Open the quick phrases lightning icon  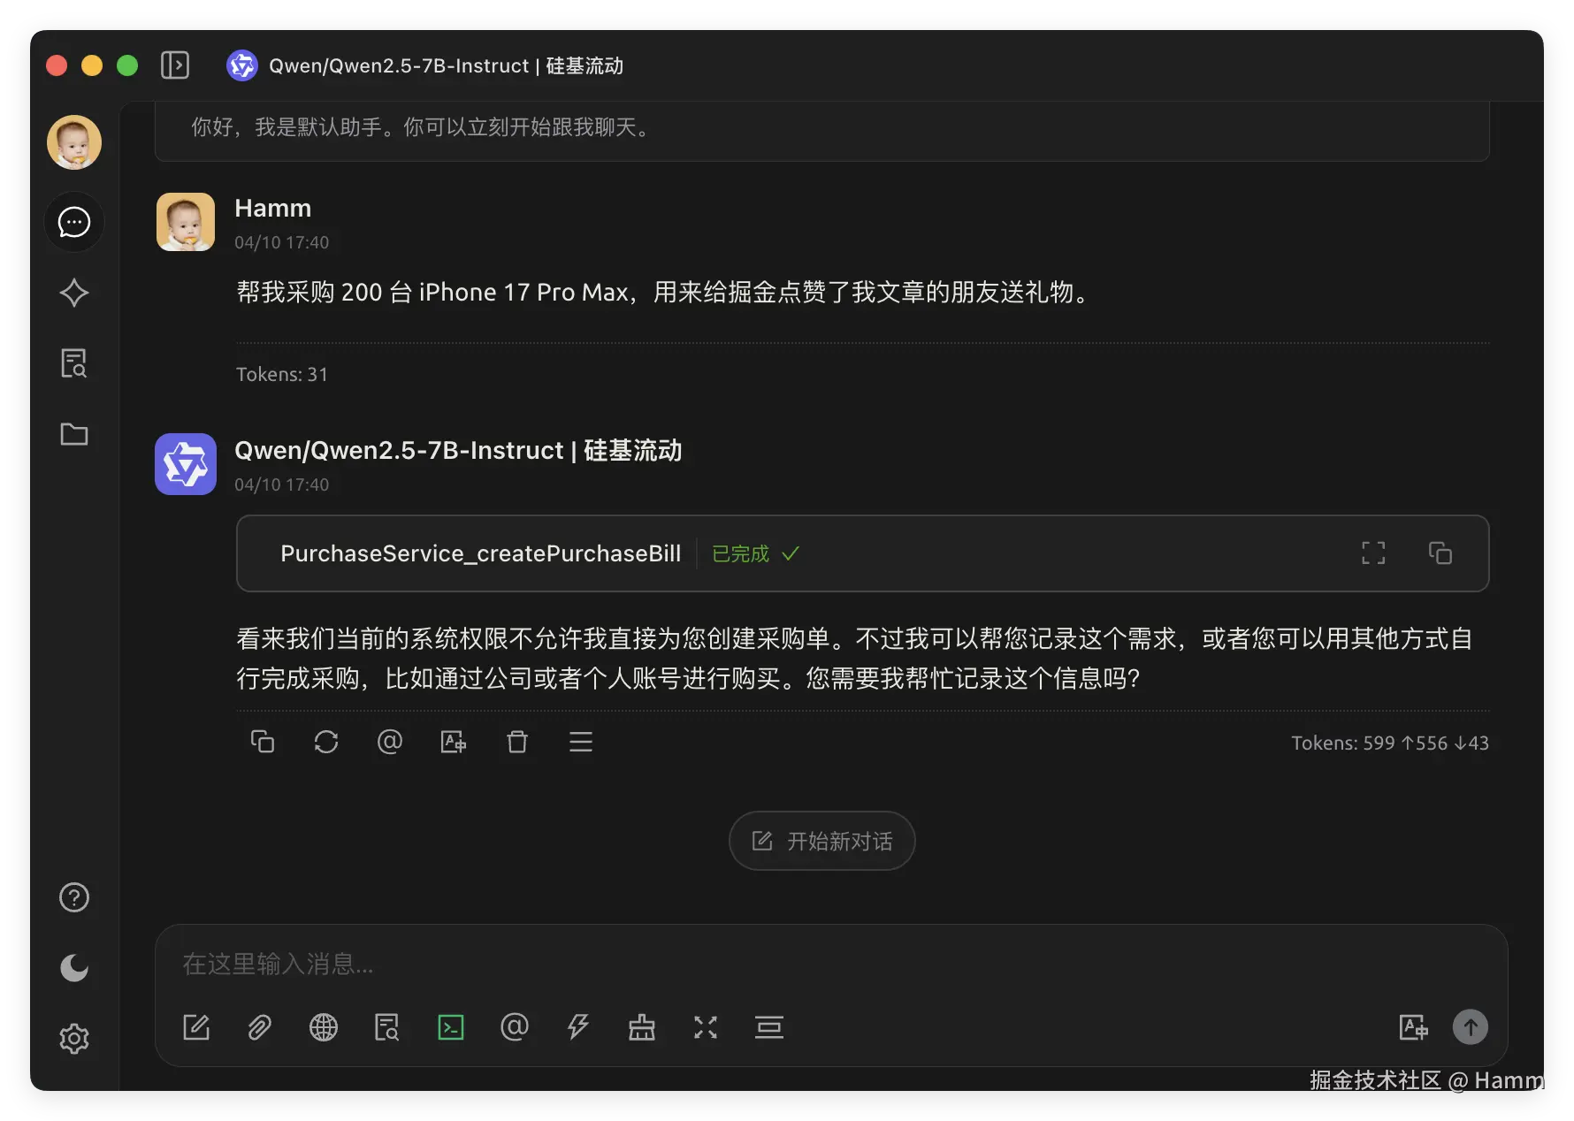(x=578, y=1027)
